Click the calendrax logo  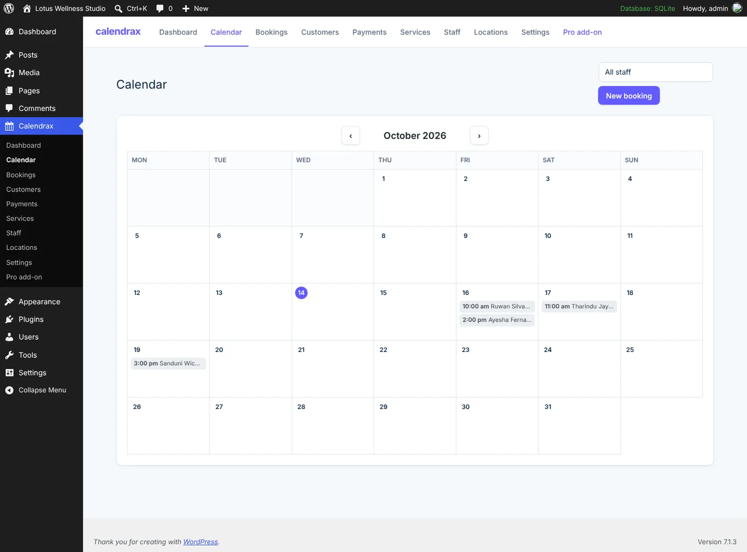pos(118,31)
